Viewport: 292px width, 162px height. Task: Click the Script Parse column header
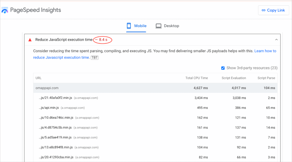click(266, 78)
